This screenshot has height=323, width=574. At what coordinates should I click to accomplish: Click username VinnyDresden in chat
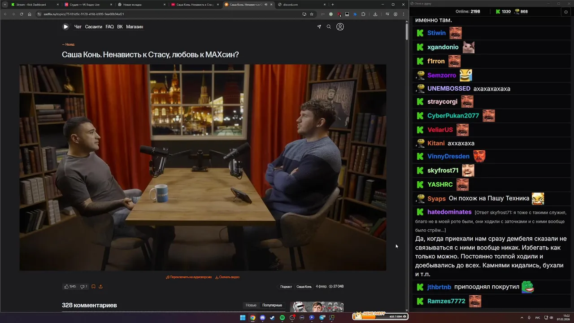pyautogui.click(x=448, y=156)
